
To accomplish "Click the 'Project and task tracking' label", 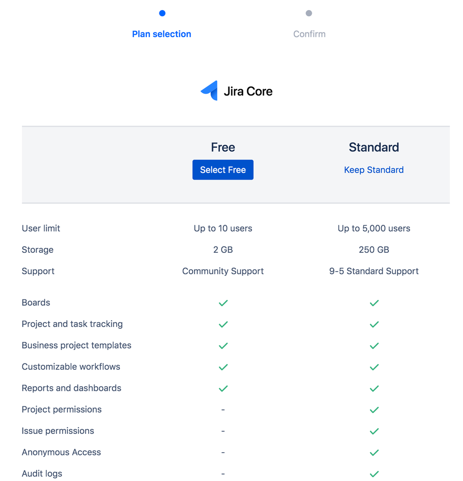I will point(72,324).
